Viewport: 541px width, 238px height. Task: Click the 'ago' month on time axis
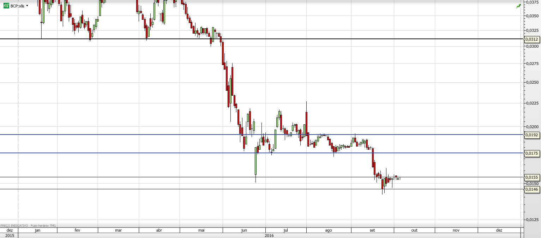point(329,230)
